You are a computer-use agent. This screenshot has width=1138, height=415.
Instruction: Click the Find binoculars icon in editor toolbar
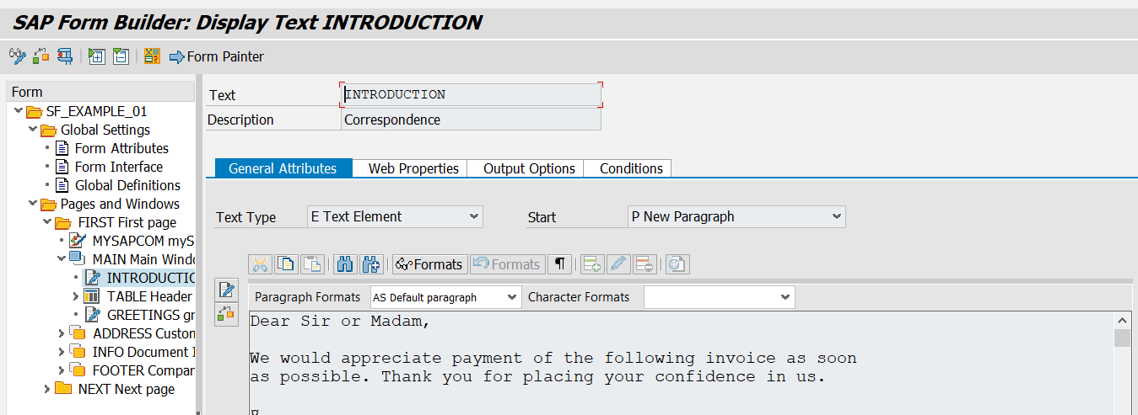(345, 264)
